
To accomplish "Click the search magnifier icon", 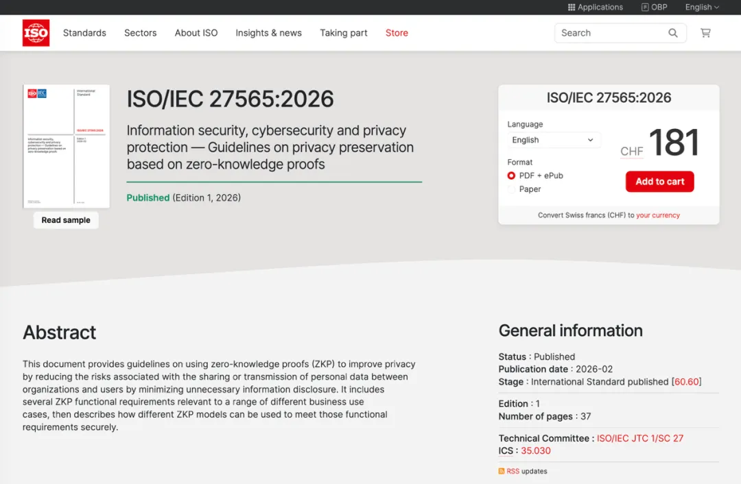I will tap(673, 33).
